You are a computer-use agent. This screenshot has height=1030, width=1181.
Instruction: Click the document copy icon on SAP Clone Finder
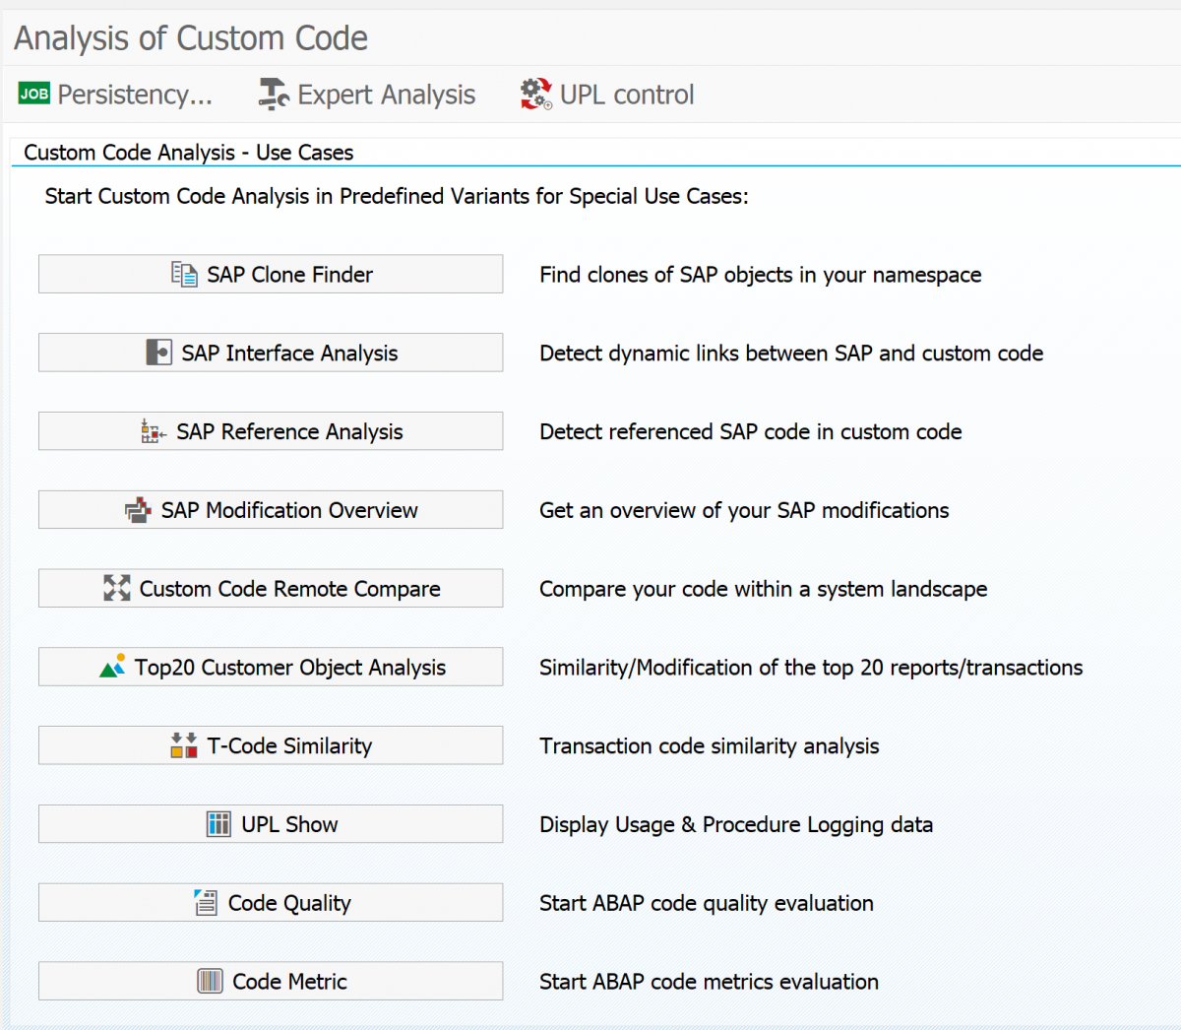point(183,274)
